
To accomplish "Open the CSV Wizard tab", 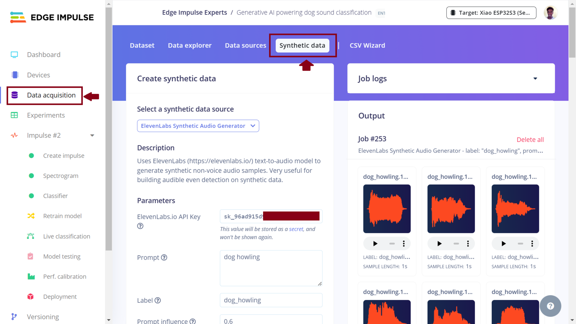I will pyautogui.click(x=367, y=45).
